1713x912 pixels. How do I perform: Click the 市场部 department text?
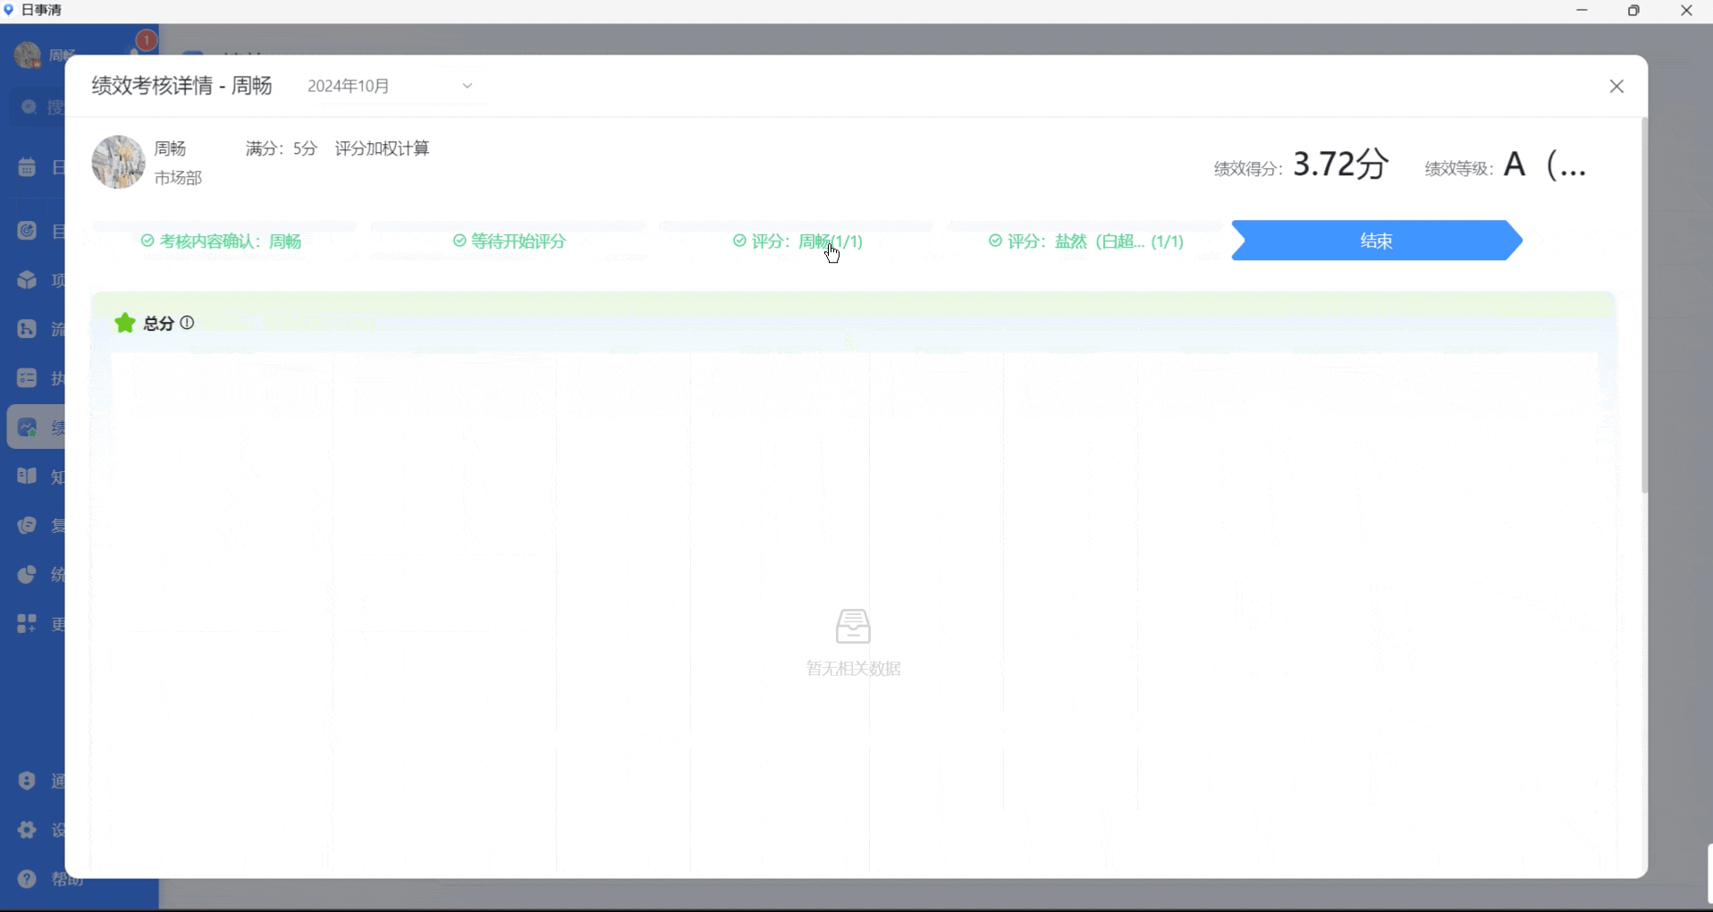[178, 178]
